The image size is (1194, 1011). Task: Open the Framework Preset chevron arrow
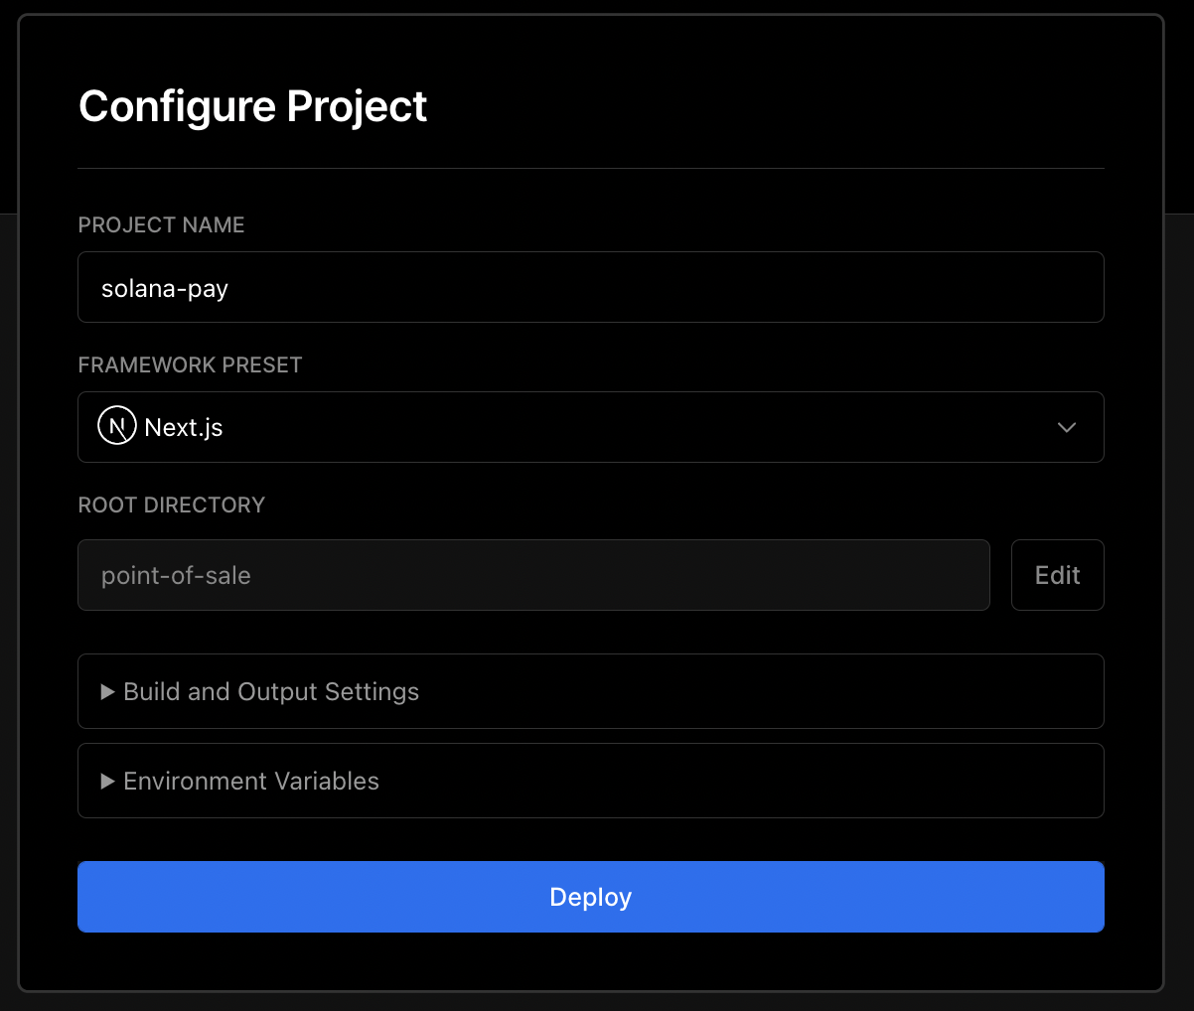point(1067,427)
